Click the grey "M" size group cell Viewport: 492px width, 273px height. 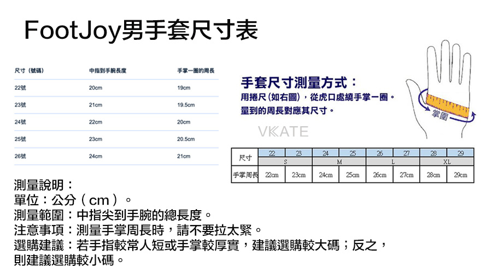coord(339,162)
